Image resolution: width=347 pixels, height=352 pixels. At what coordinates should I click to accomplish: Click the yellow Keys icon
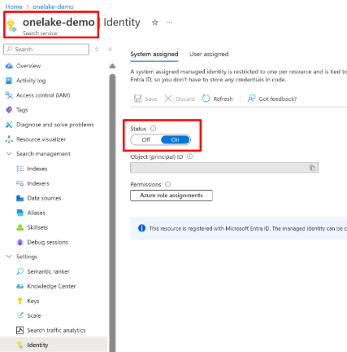(x=20, y=301)
